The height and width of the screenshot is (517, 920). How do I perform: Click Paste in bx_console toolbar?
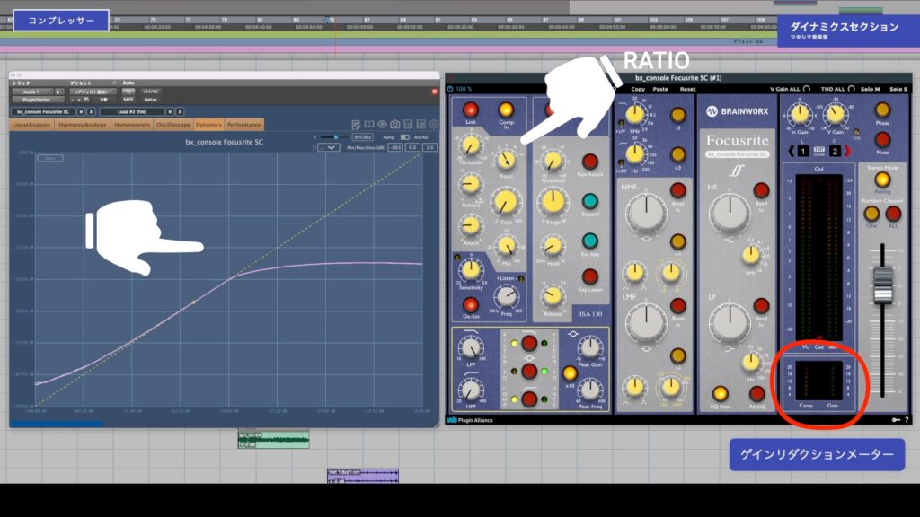click(660, 89)
